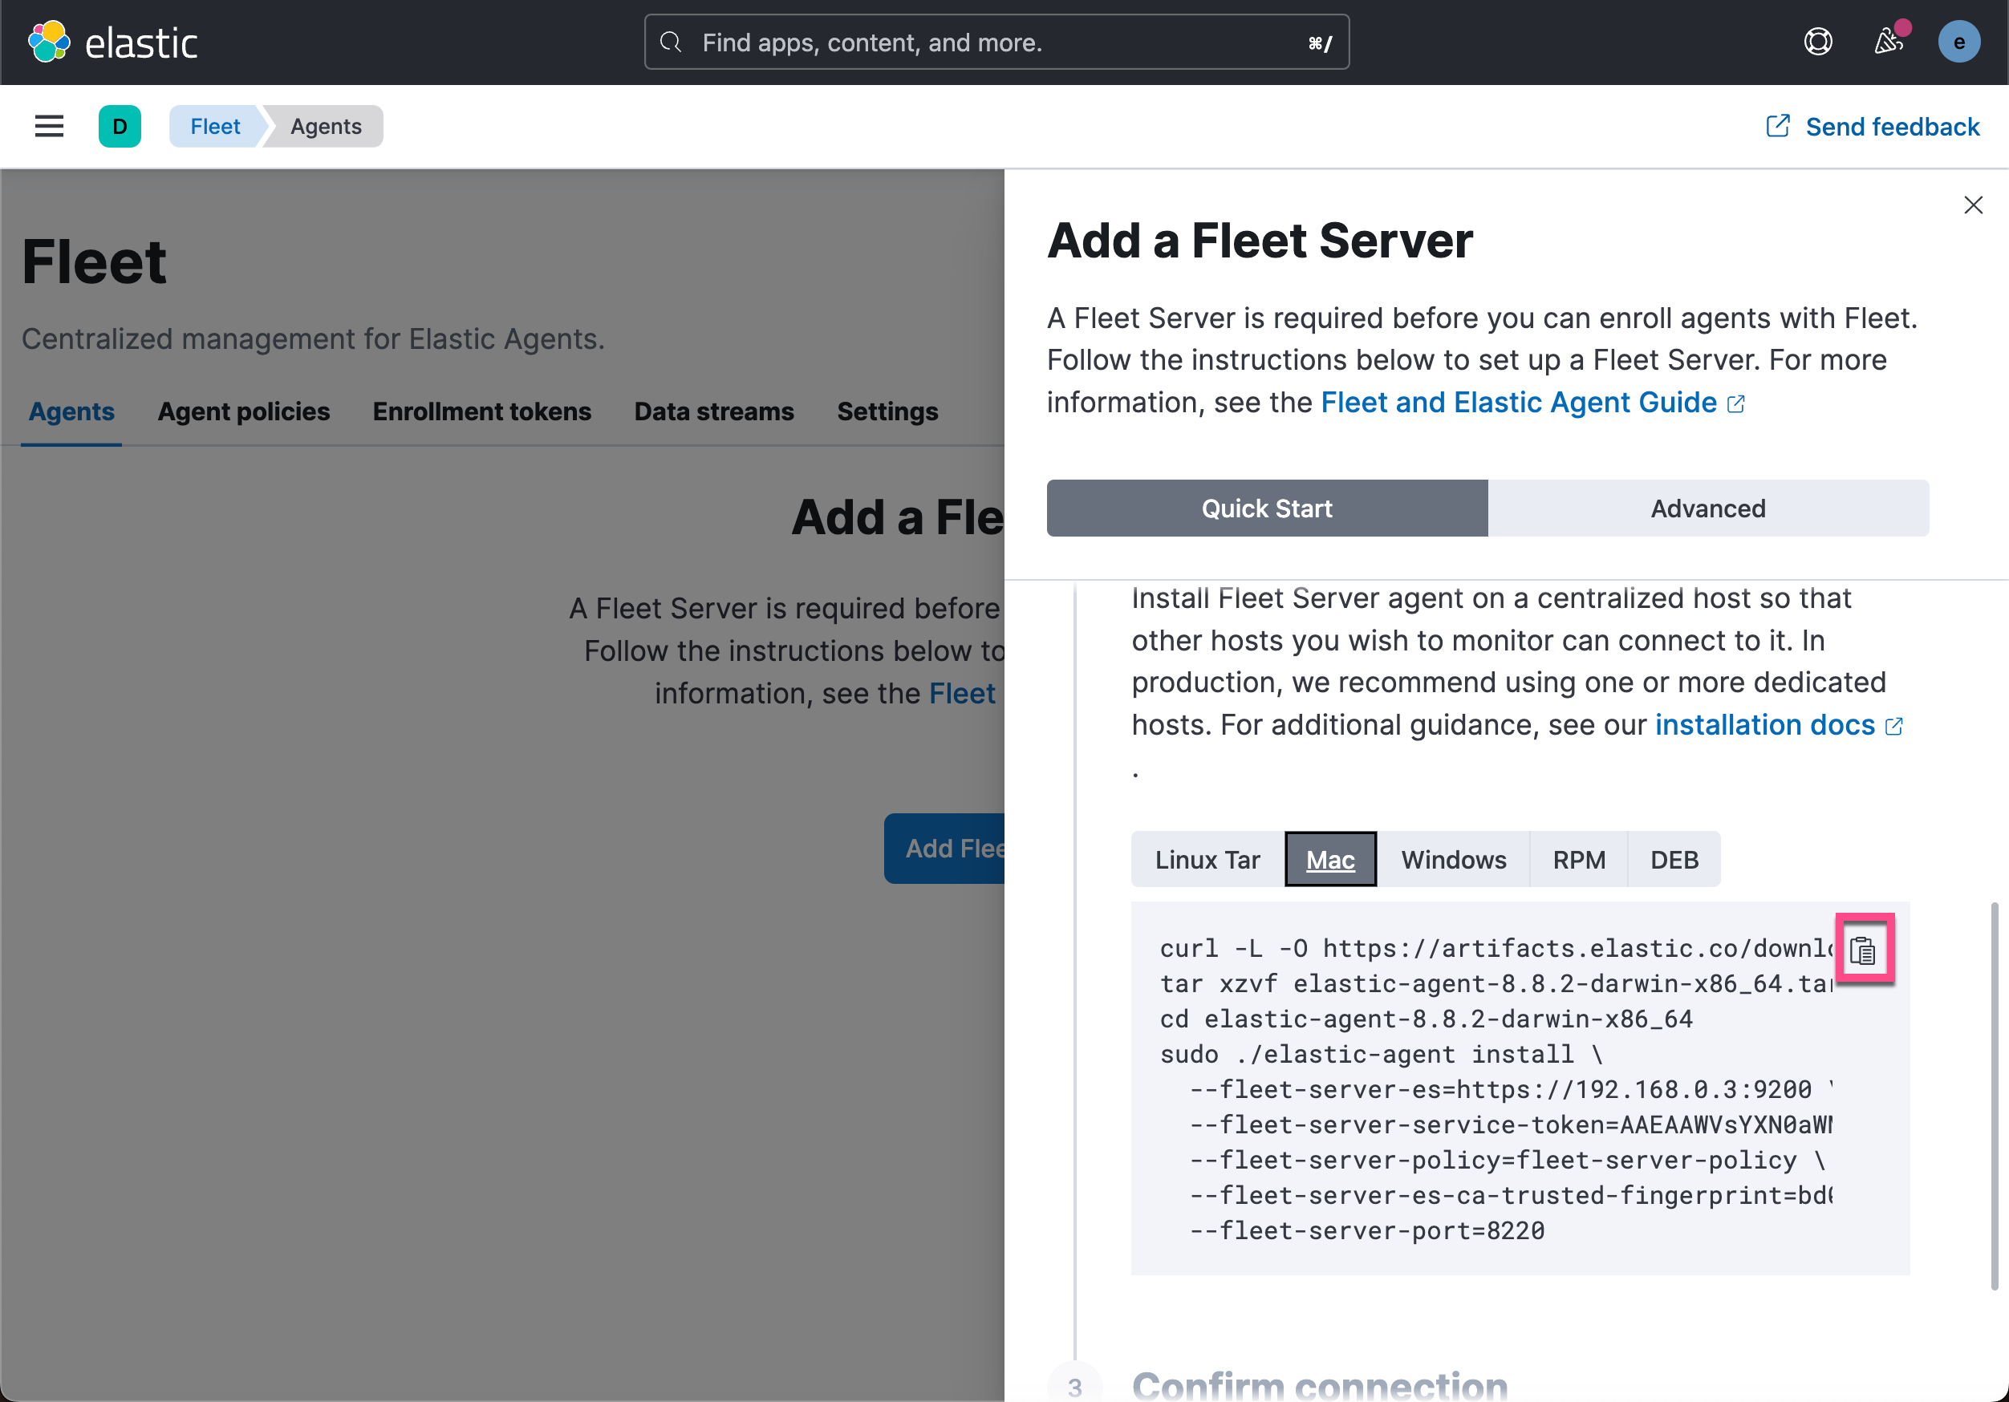Screen dimensions: 2009x1402
Task: Click the flyout vertical scrollbar
Action: [x=1994, y=1093]
